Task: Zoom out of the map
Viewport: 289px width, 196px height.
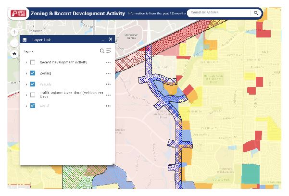Action: click(14, 43)
